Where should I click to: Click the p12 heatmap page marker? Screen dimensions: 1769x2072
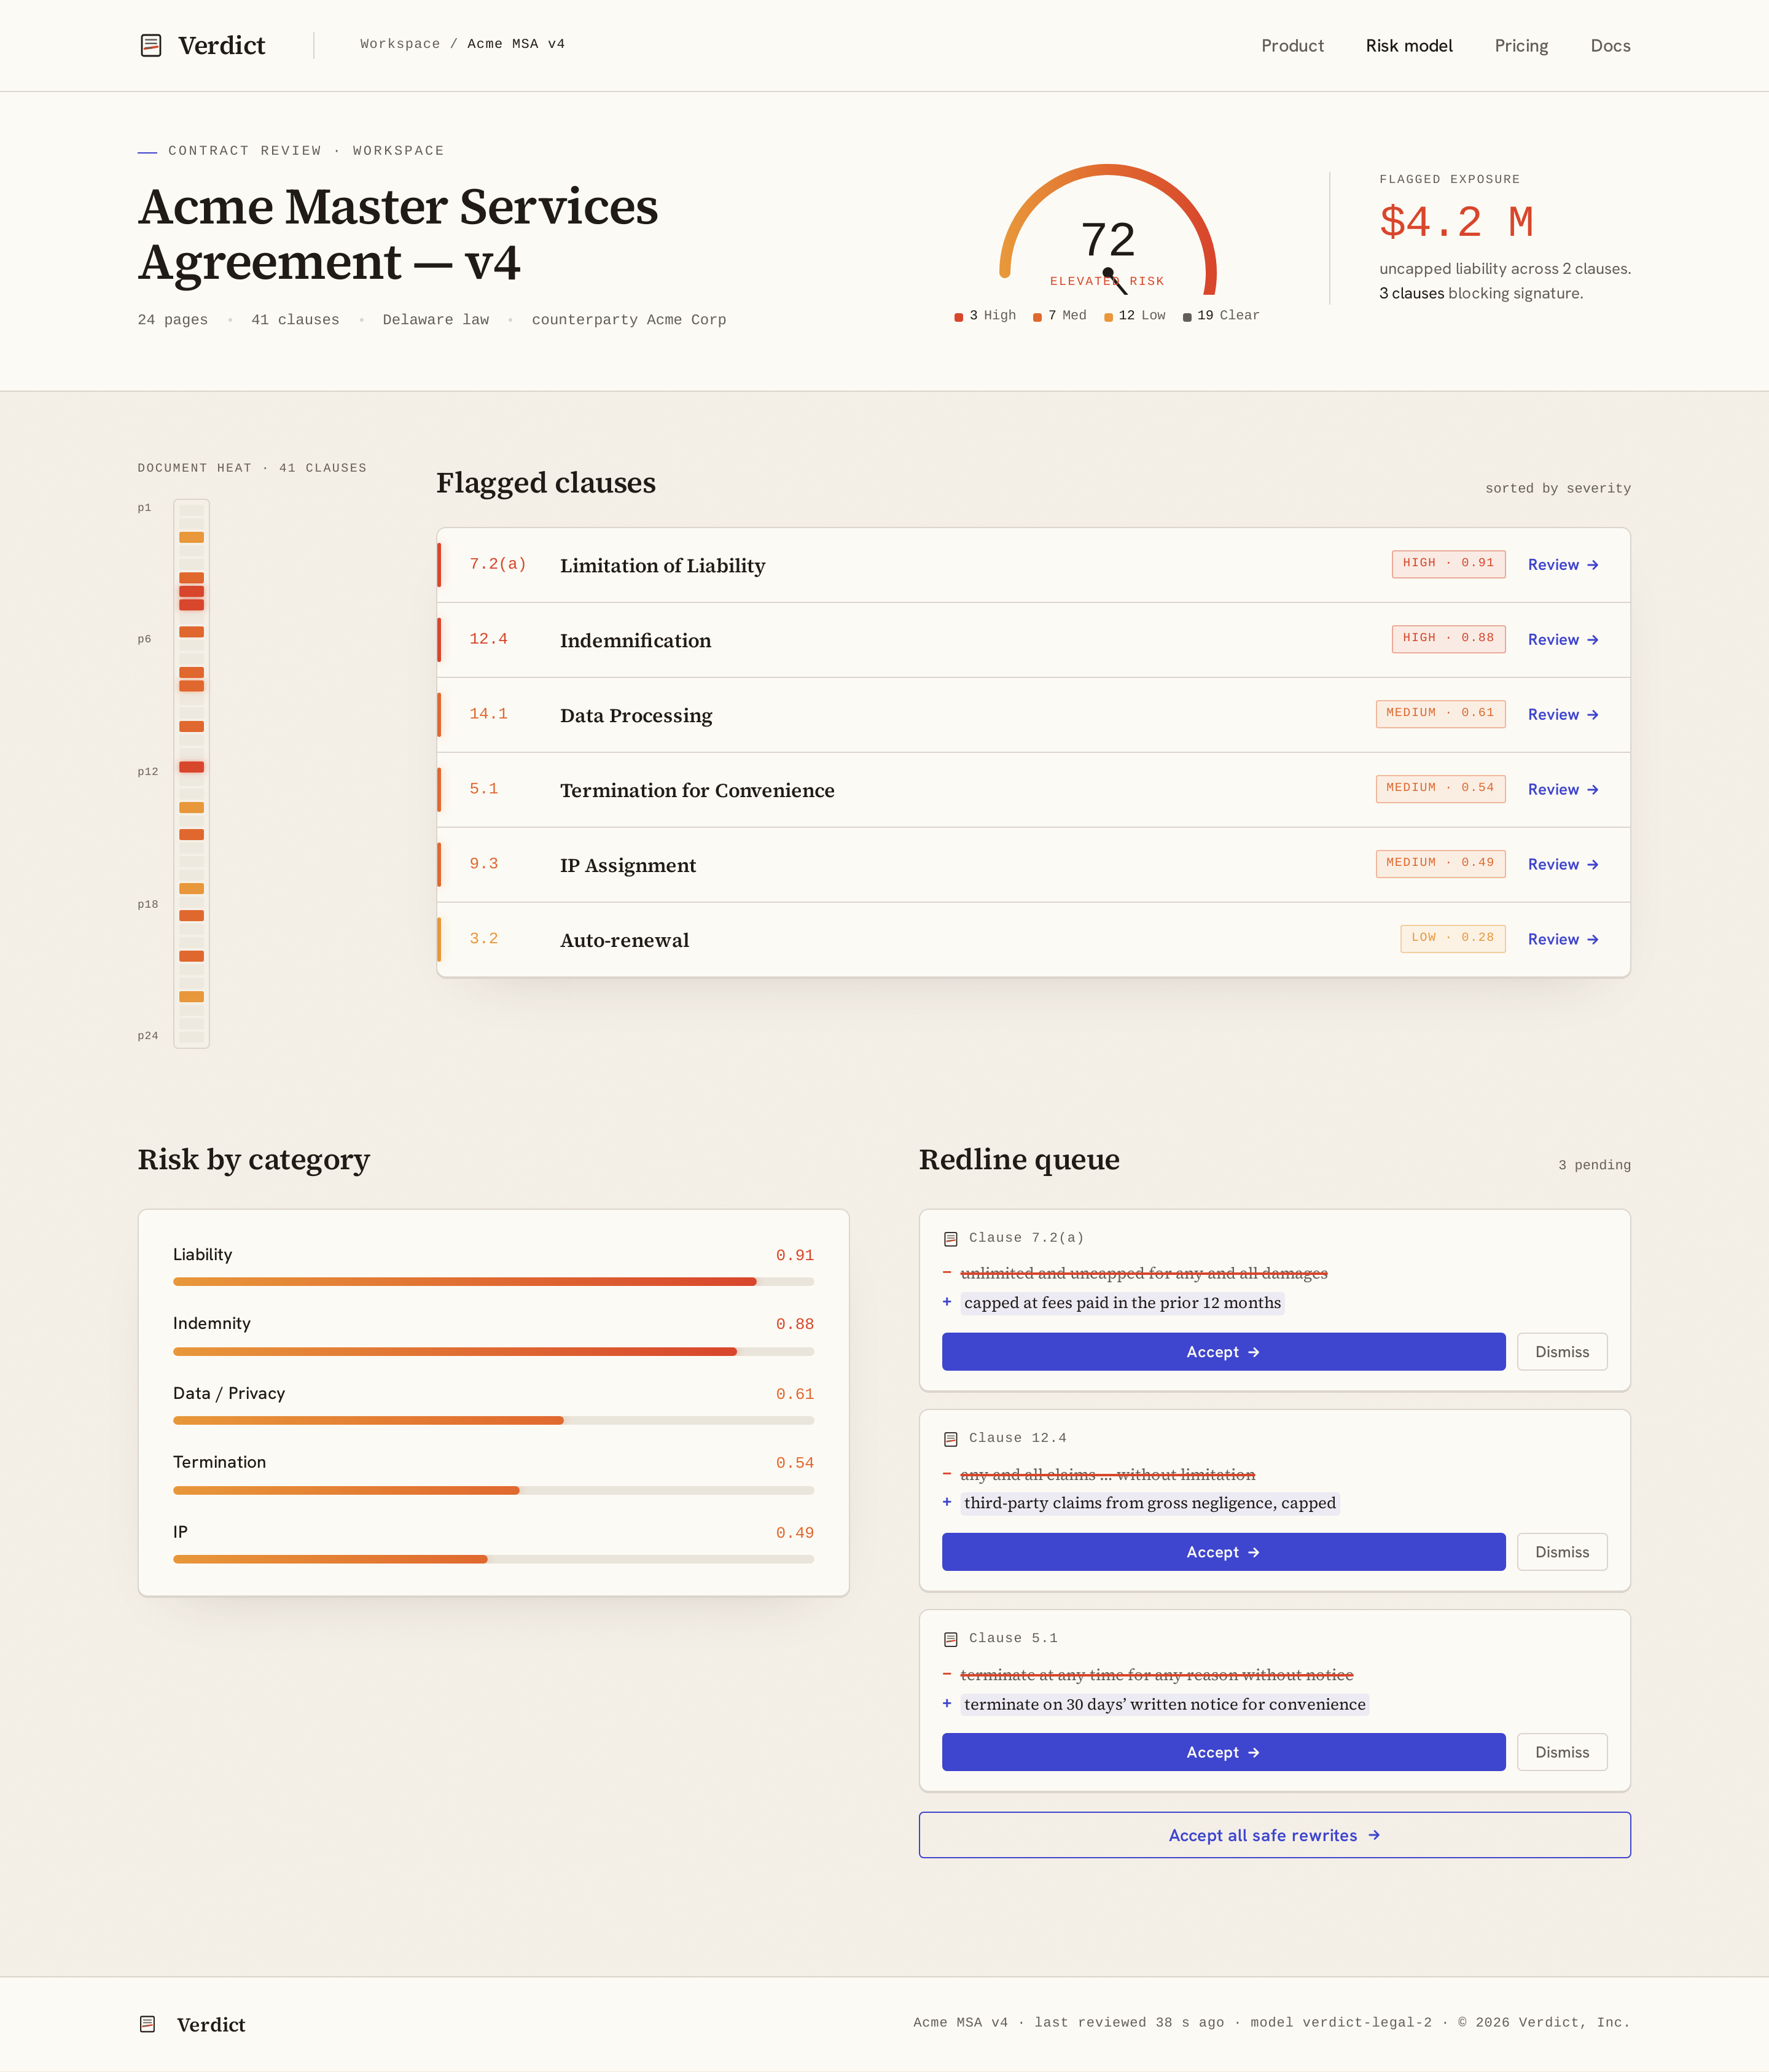click(147, 772)
